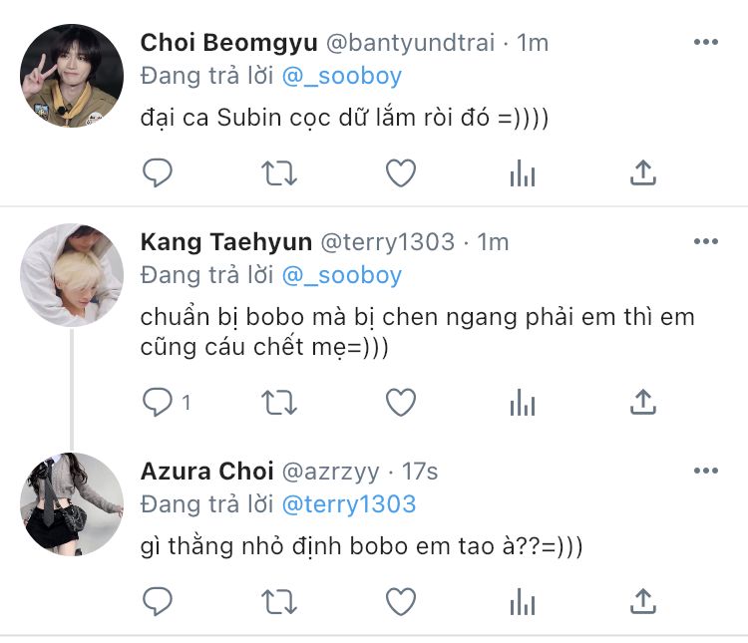Image resolution: width=748 pixels, height=643 pixels.
Task: Reply to Azura Choi's tweet
Action: 158,601
